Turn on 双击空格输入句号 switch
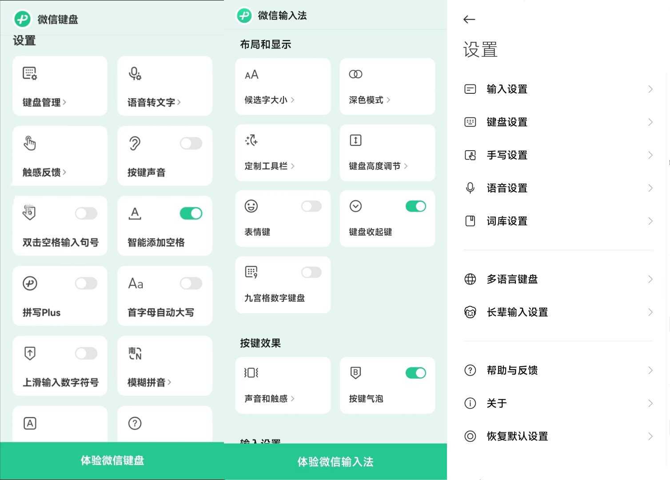 (x=86, y=213)
